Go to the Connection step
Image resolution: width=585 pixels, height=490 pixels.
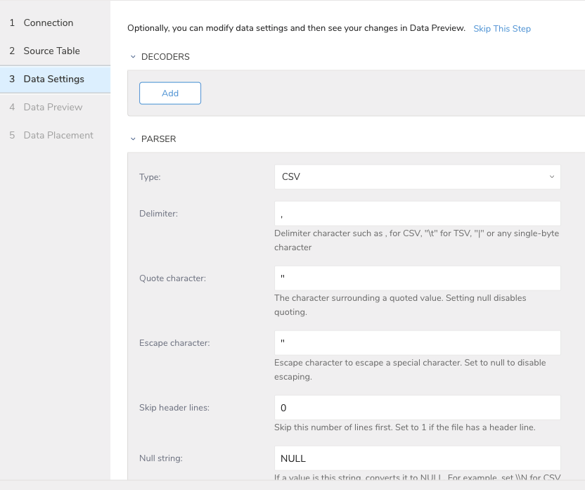tap(48, 22)
